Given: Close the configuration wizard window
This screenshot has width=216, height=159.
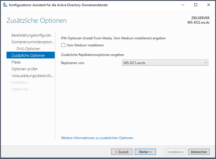Looking at the screenshot, I should pos(209,5).
